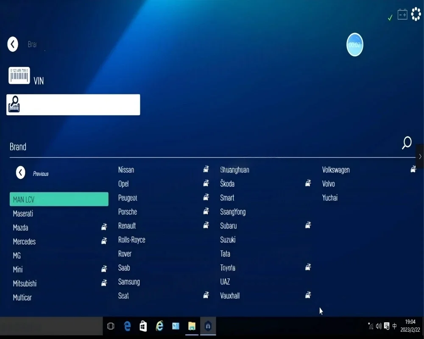Select the Peugeot brand

click(x=128, y=198)
